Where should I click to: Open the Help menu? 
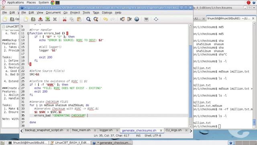[x=118, y=12]
